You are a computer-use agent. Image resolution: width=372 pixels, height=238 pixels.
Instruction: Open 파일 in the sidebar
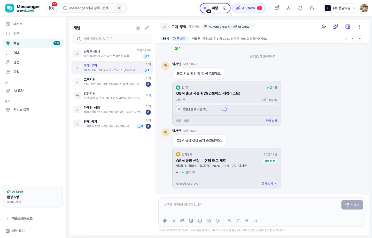coord(33,72)
